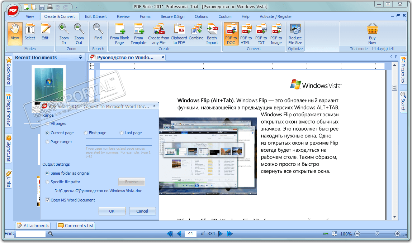412x243 pixels.
Task: Open the Comments List panel
Action: pos(76,226)
